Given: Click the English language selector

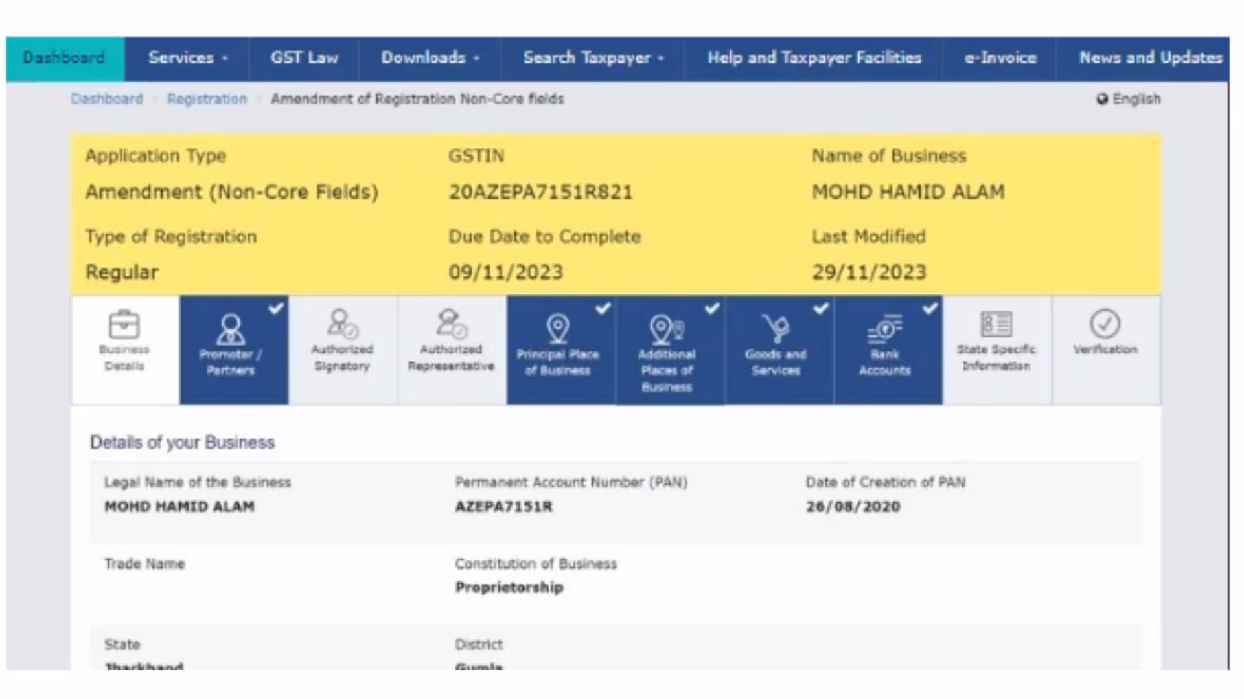Looking at the screenshot, I should pos(1129,99).
